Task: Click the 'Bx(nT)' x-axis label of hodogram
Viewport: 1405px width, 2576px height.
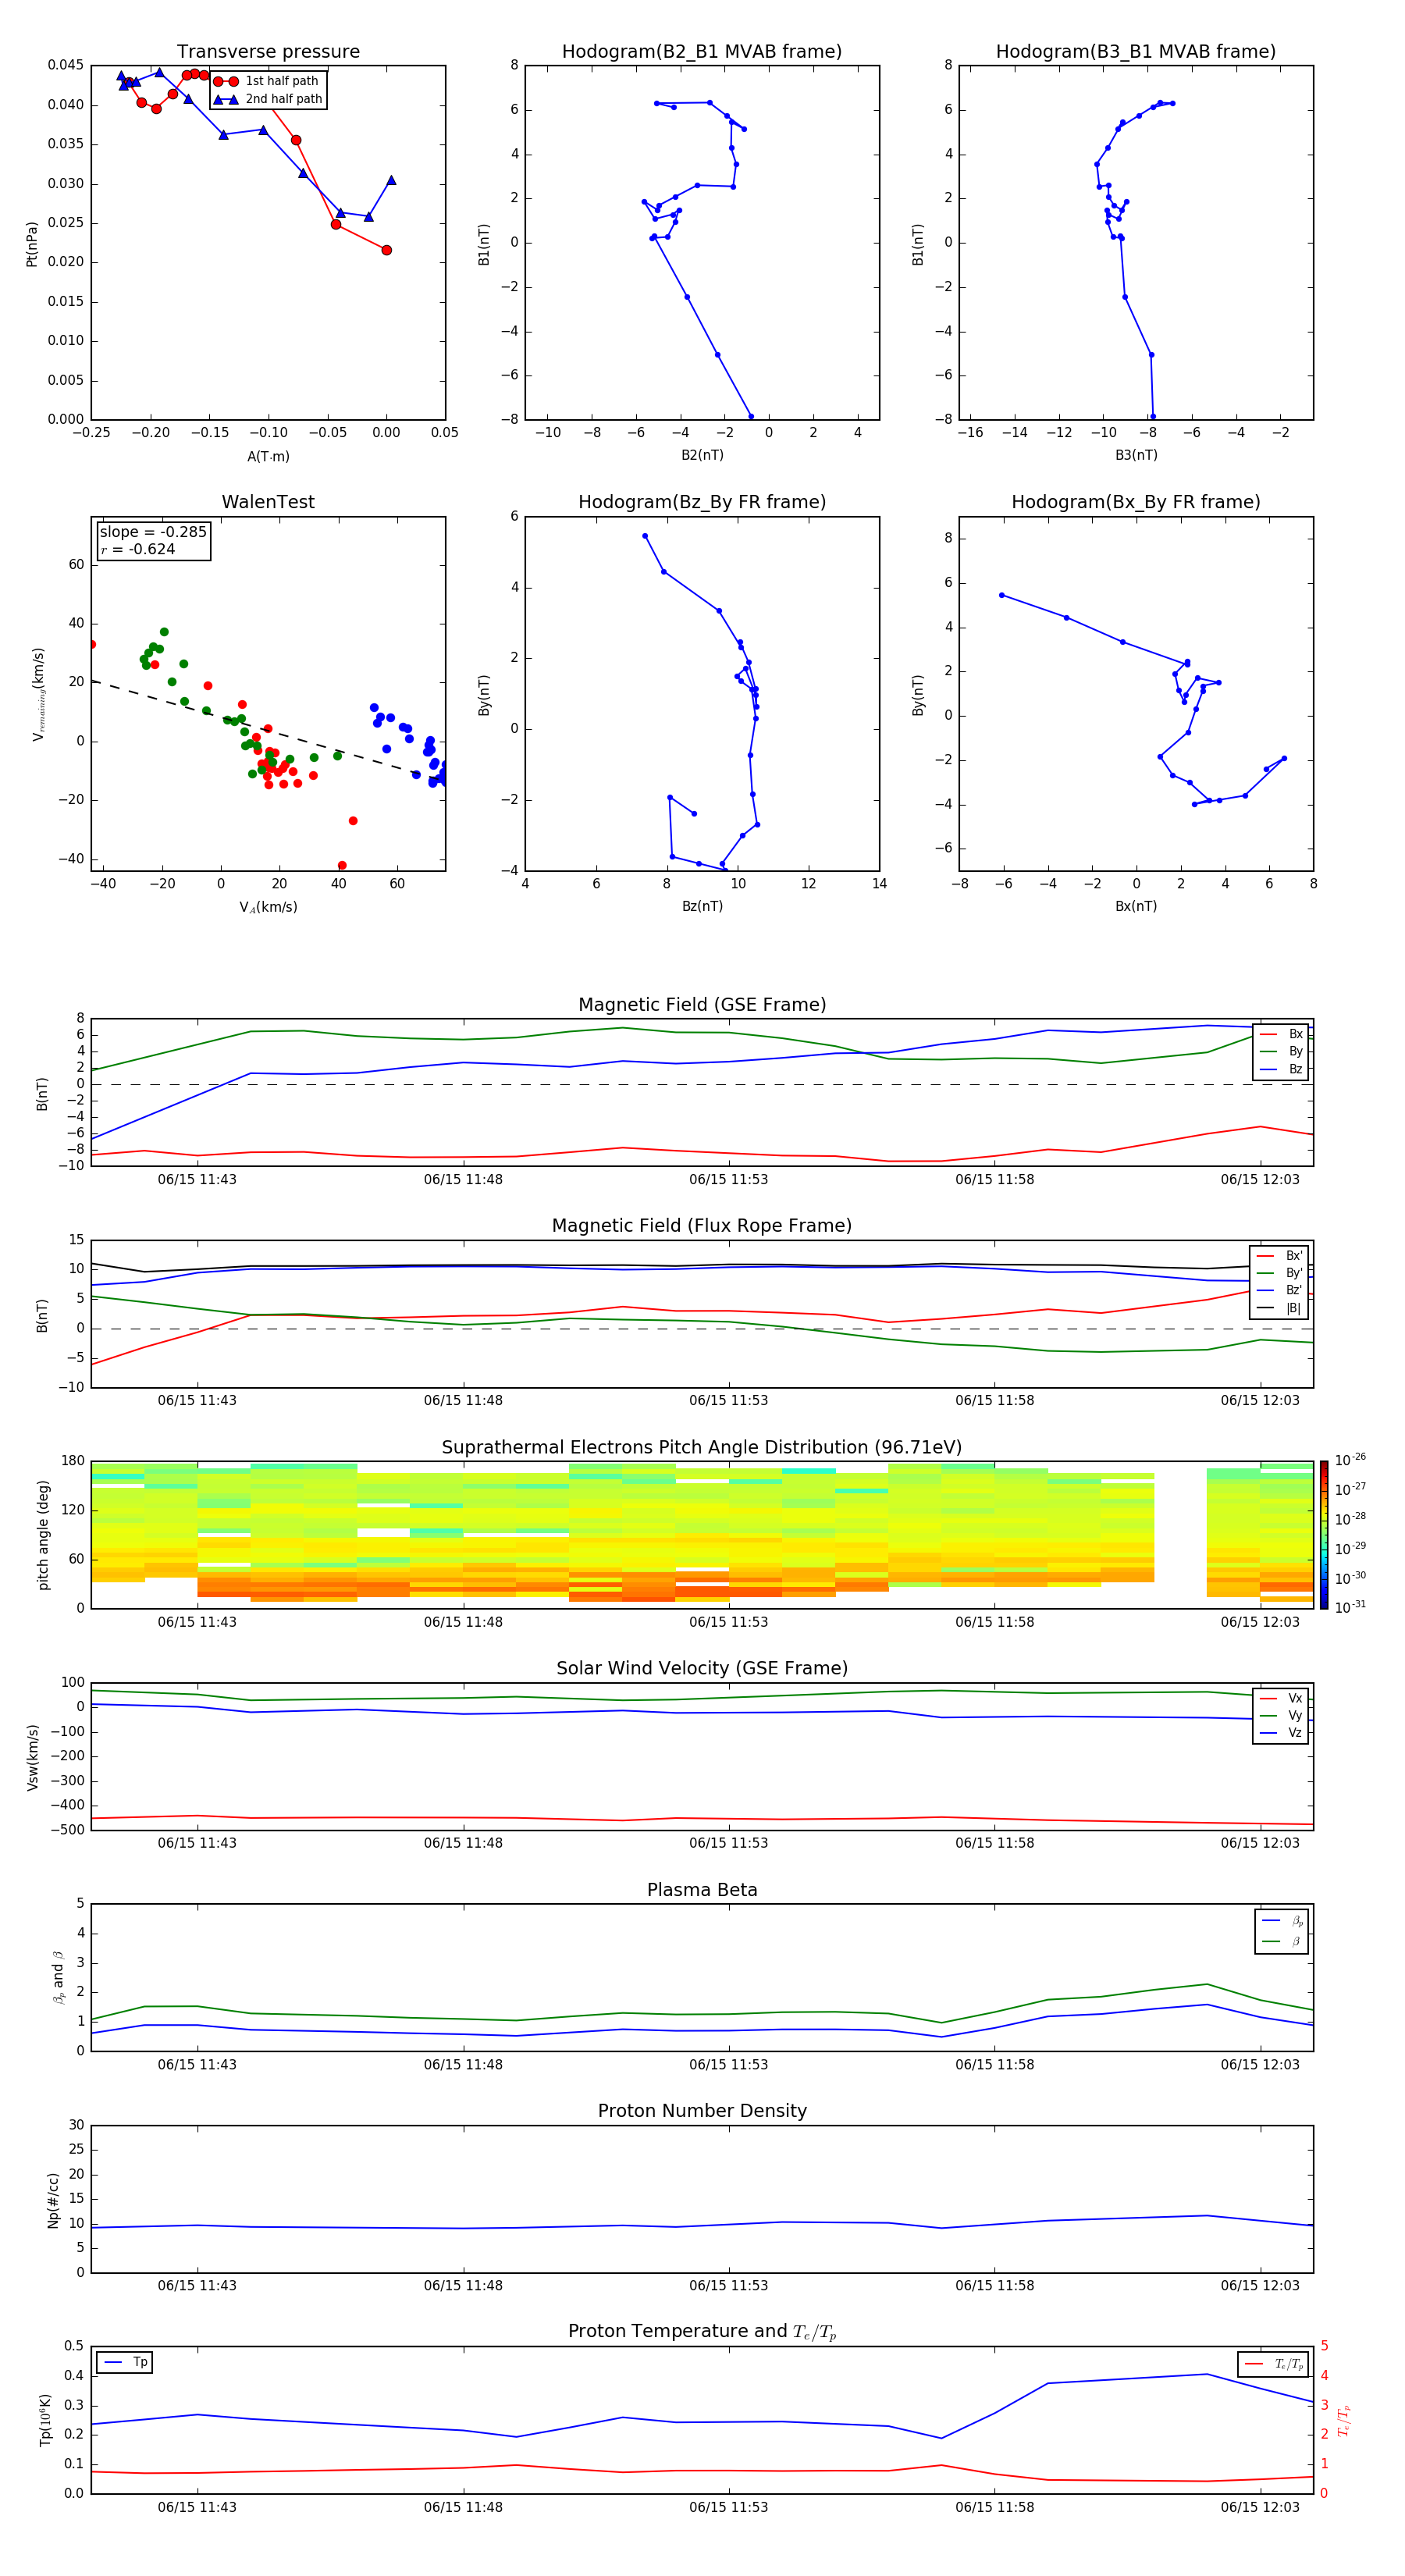Action: 1136,906
